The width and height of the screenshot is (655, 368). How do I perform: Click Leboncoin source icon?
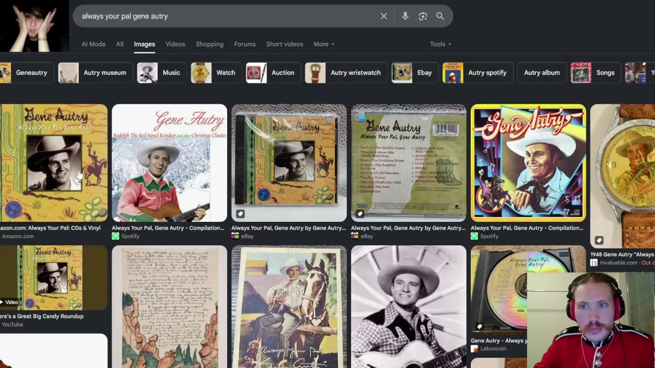click(x=474, y=349)
